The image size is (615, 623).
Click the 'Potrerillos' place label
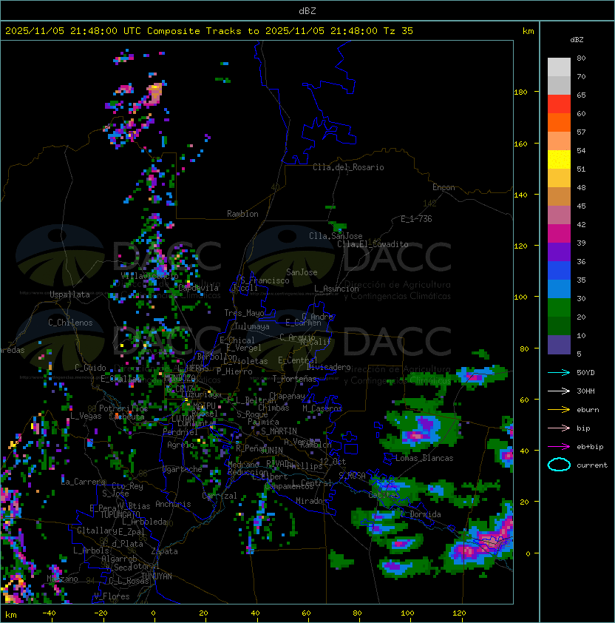click(123, 408)
